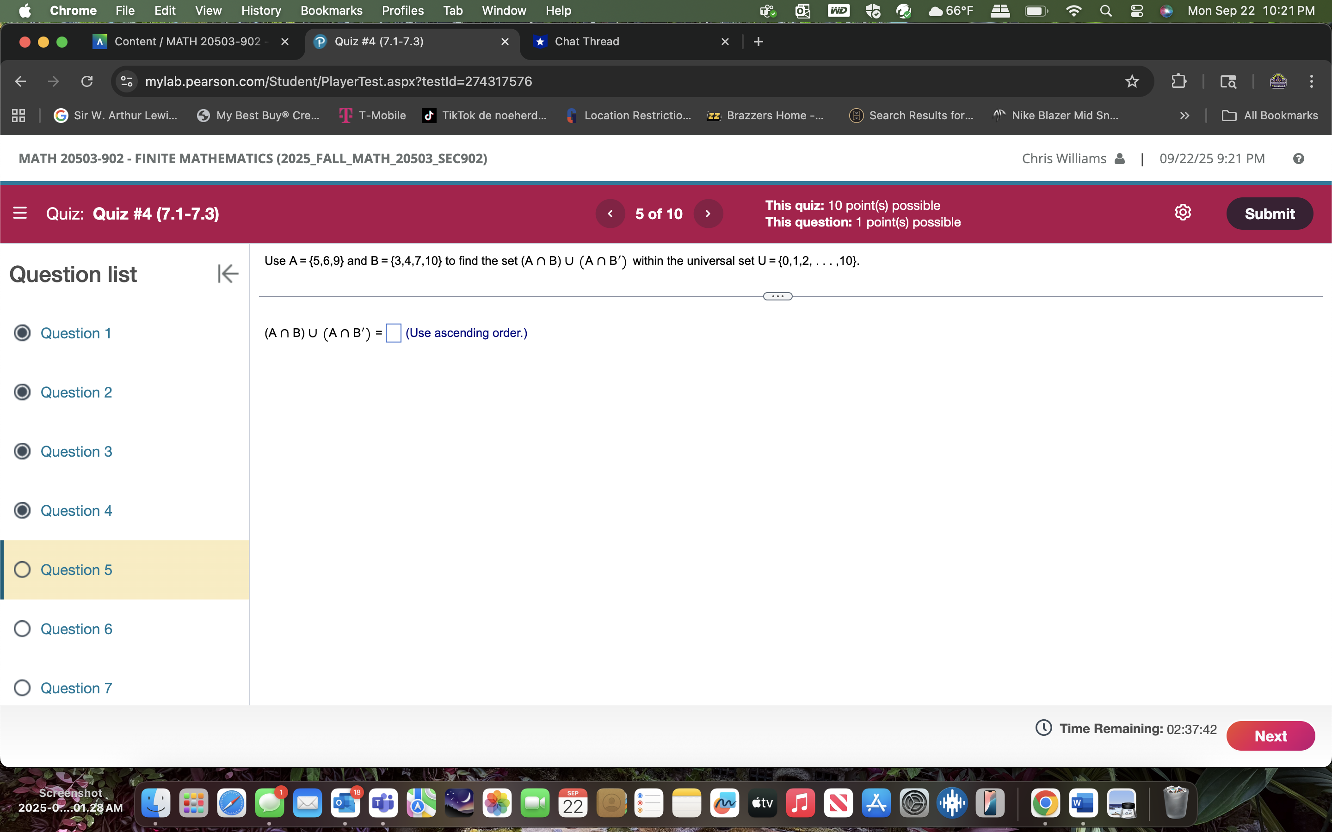The height and width of the screenshot is (832, 1332).
Task: Click the Next button at bottom right
Action: (x=1271, y=736)
